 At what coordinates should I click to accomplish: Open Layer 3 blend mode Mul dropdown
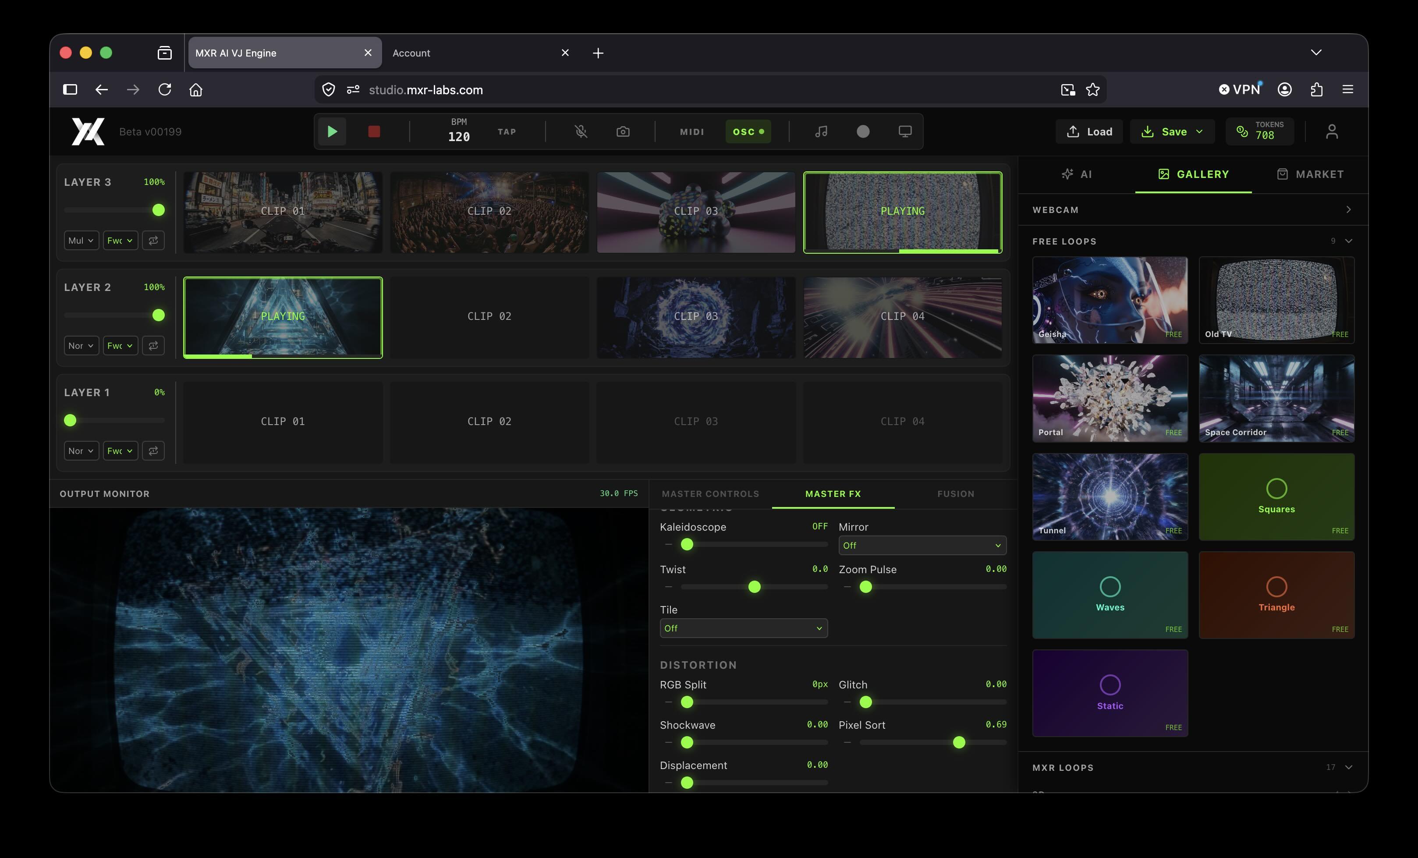81,241
